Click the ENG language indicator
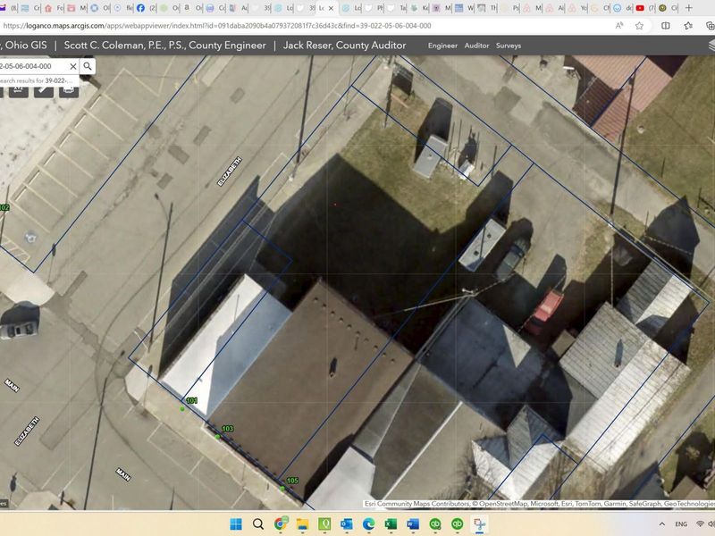The height and width of the screenshot is (536, 715). (681, 524)
